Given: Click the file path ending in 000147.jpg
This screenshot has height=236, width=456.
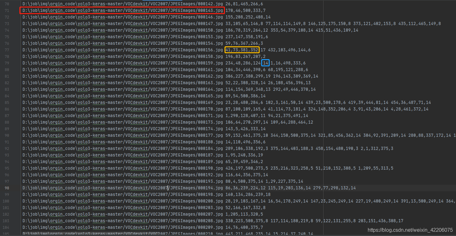Looking at the screenshot, I should (123, 24).
